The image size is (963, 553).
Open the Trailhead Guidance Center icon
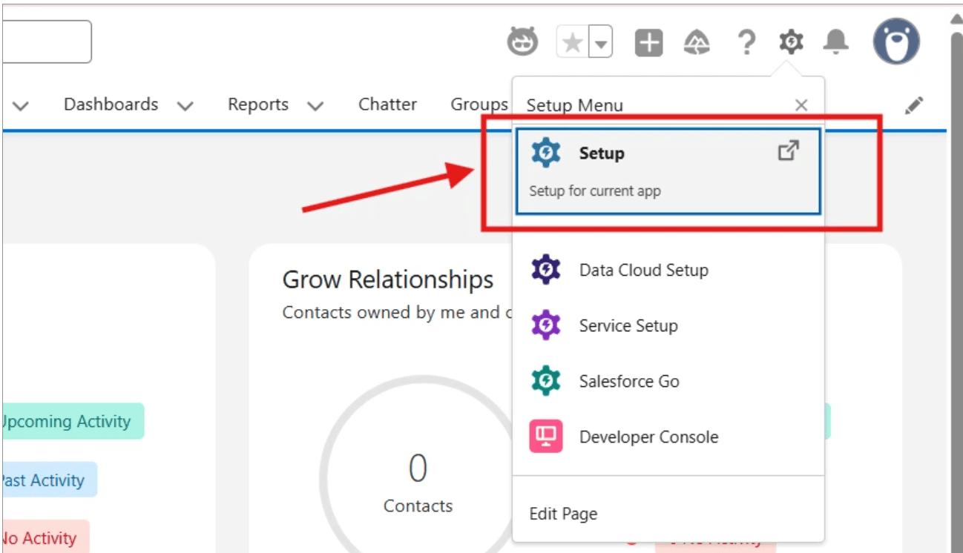coord(697,42)
